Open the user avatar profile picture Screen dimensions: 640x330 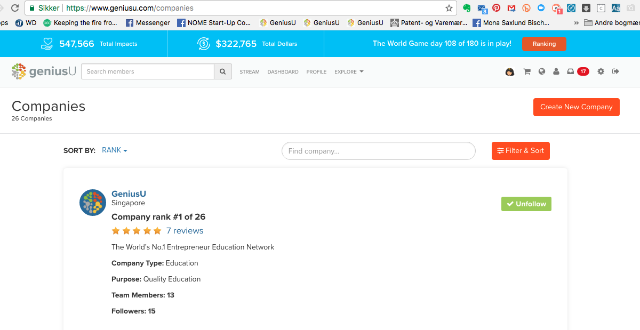coord(509,72)
